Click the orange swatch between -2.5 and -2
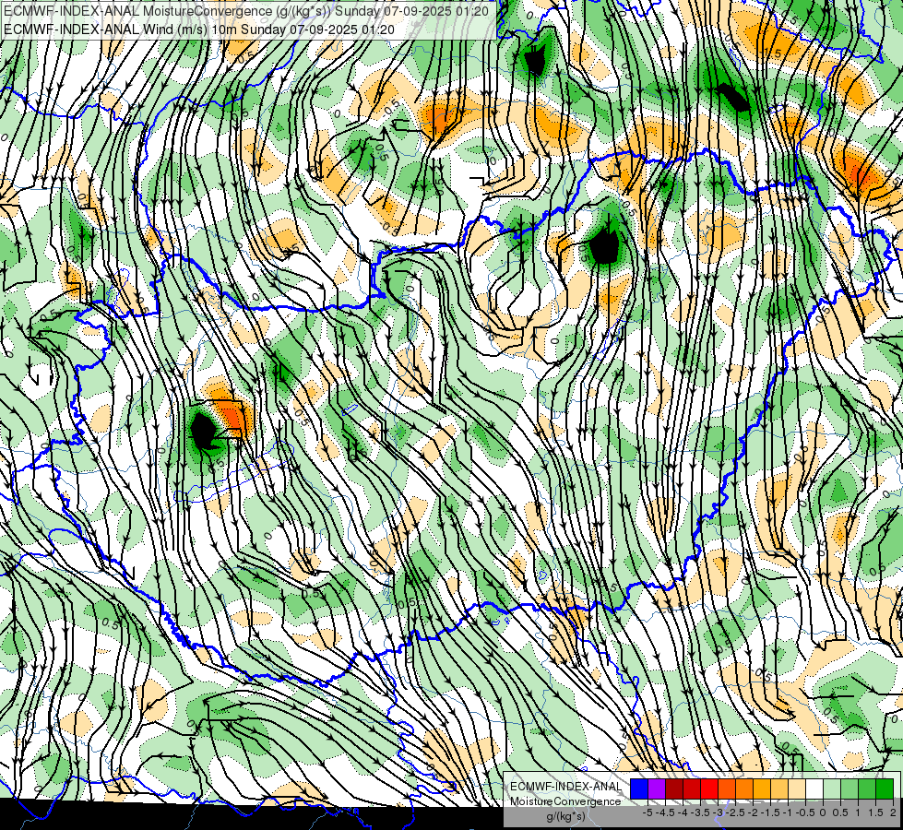The height and width of the screenshot is (830, 903). (x=744, y=788)
